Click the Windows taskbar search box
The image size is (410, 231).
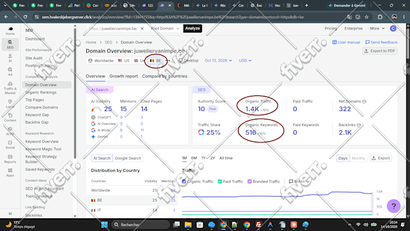pyautogui.click(x=140, y=224)
